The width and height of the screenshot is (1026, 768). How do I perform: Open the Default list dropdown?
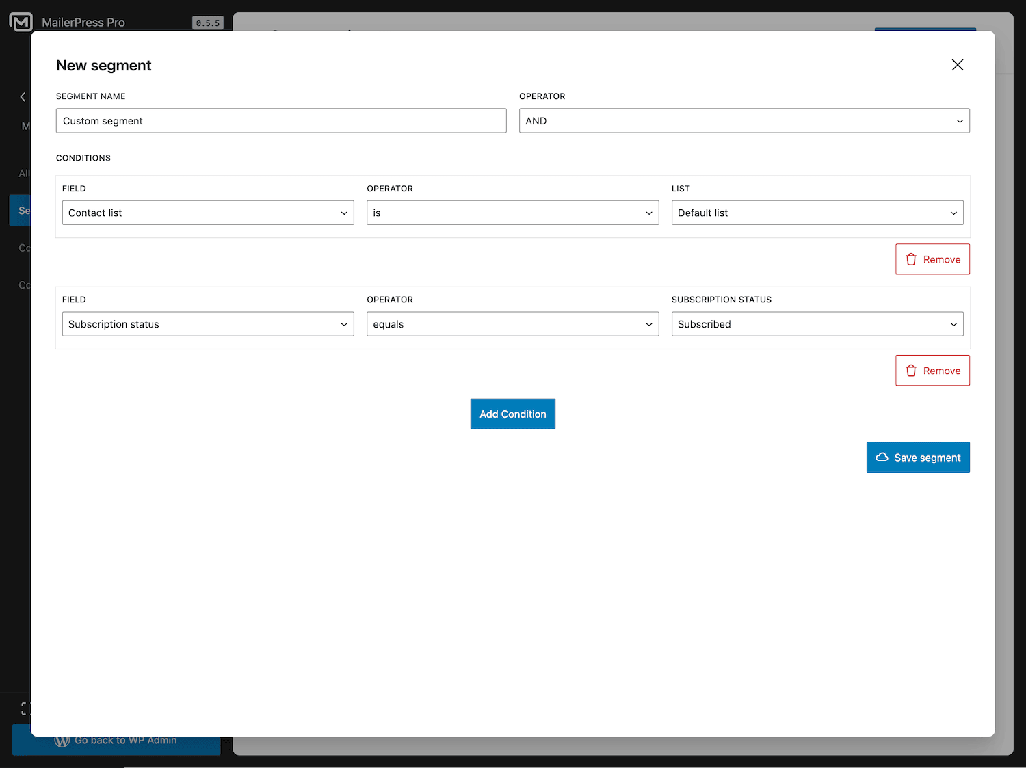pyautogui.click(x=817, y=213)
